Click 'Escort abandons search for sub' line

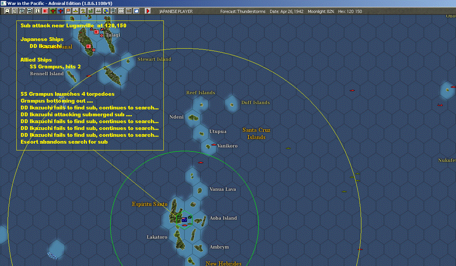coord(64,142)
